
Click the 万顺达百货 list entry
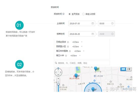(x=61, y=42)
